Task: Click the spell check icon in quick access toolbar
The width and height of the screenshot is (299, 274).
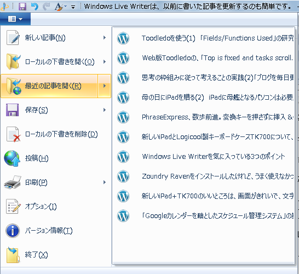Action: pos(60,7)
